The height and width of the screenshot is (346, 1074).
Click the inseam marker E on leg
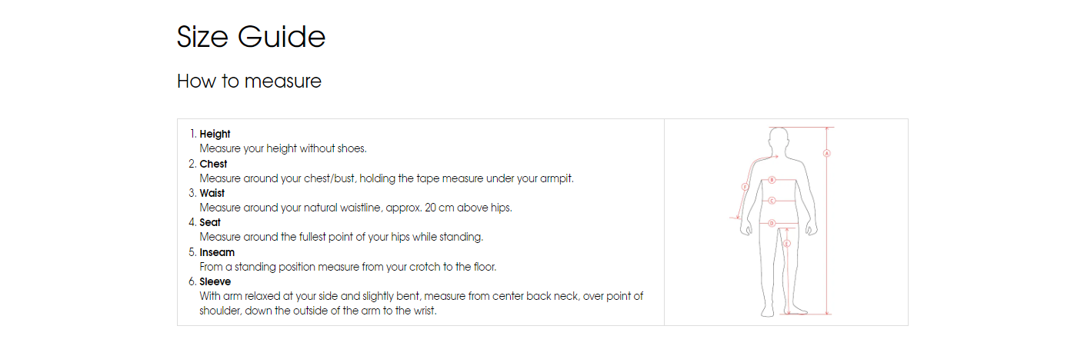click(x=787, y=244)
